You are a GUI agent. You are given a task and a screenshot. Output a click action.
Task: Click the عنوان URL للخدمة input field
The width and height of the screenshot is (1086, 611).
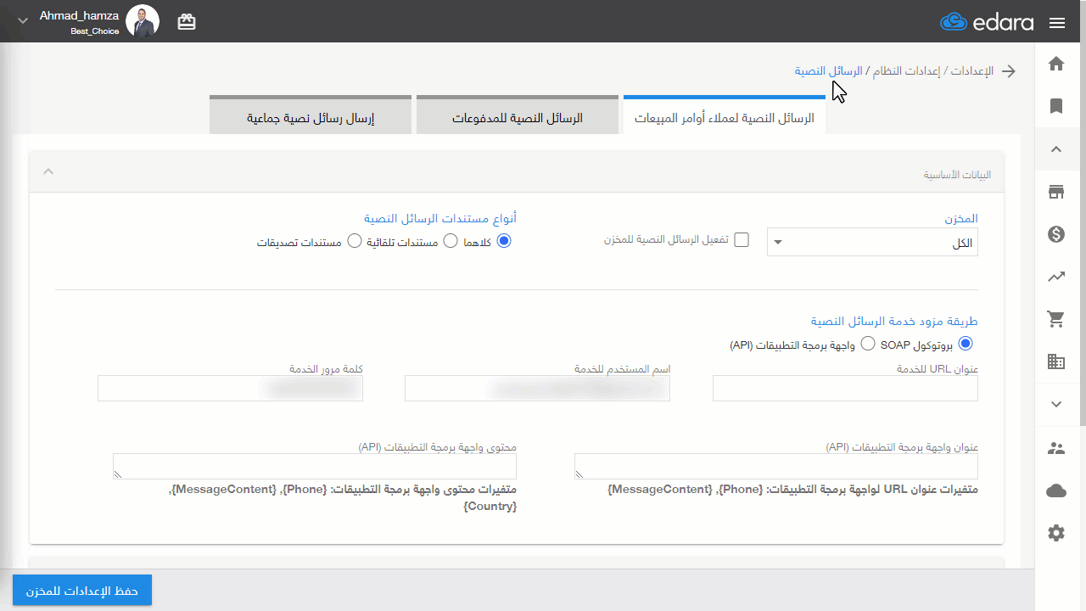pos(845,389)
